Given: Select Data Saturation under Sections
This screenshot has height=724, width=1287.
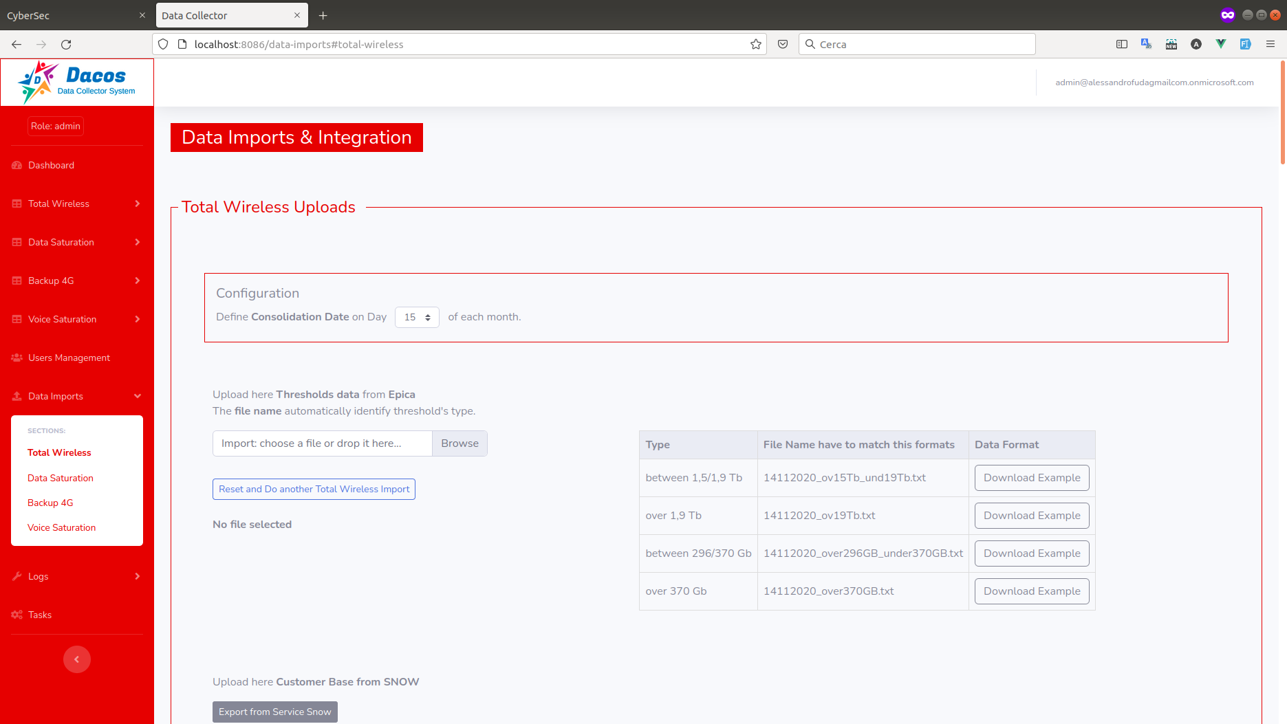Looking at the screenshot, I should (61, 478).
